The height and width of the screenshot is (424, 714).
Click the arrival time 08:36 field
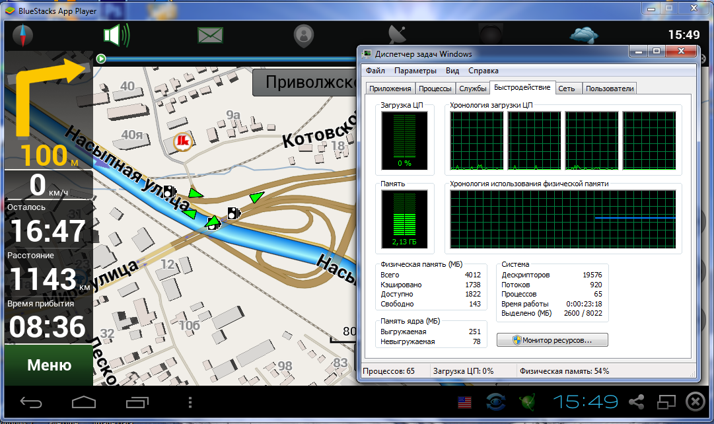[49, 320]
